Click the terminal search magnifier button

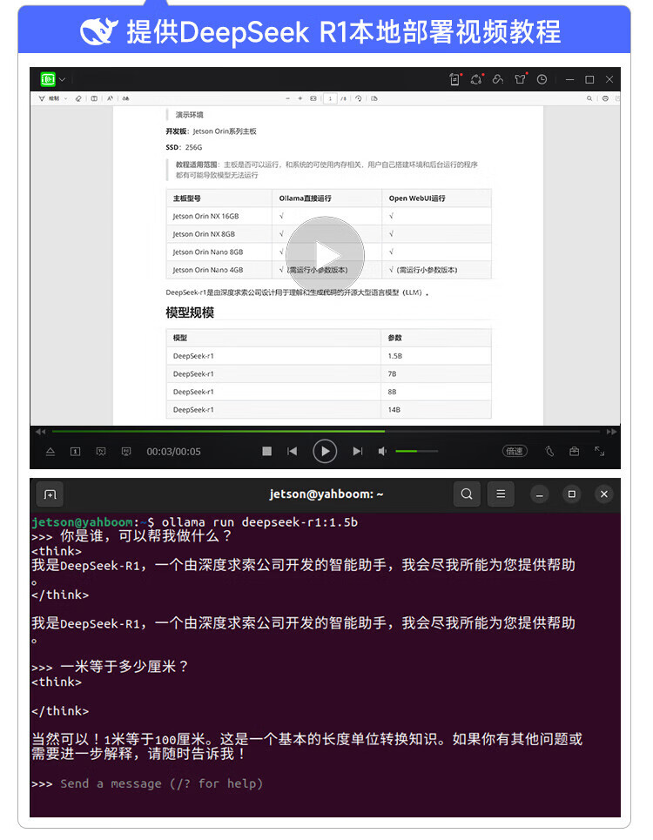(x=467, y=494)
